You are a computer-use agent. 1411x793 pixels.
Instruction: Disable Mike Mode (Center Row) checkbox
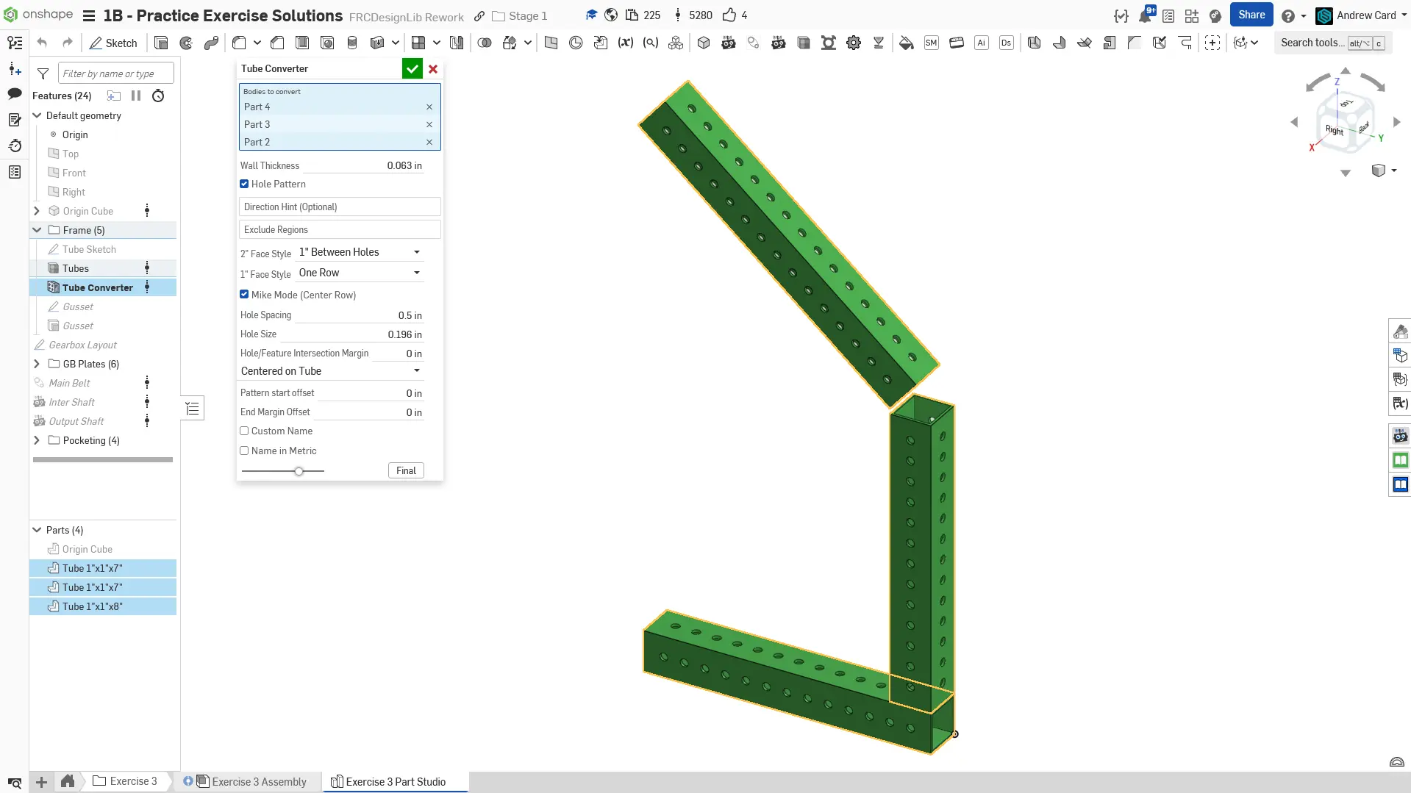[244, 295]
